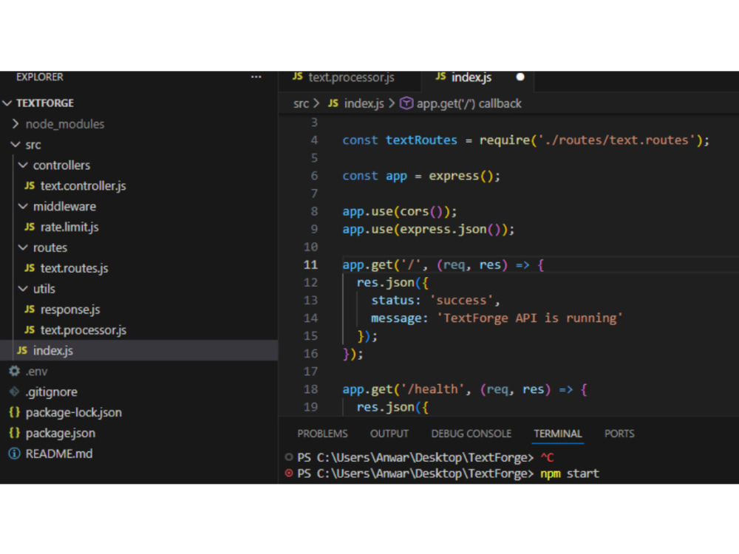Click JS icon on index.js tab
Screen dimensions: 739x554
[440, 76]
